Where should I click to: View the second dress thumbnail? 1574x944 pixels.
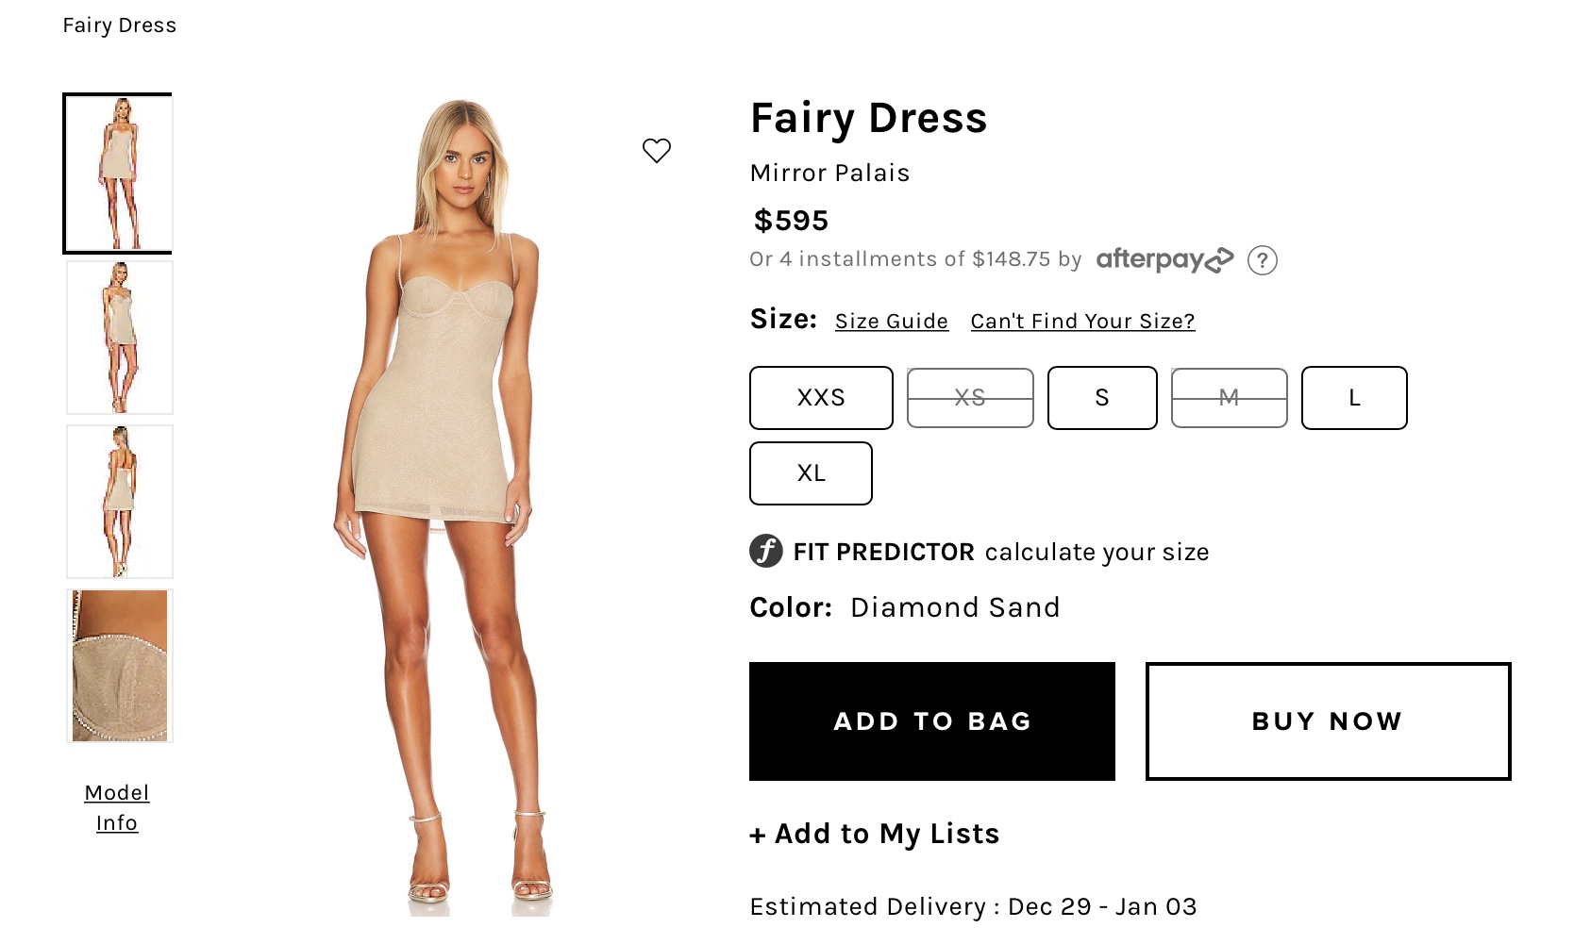(x=120, y=338)
